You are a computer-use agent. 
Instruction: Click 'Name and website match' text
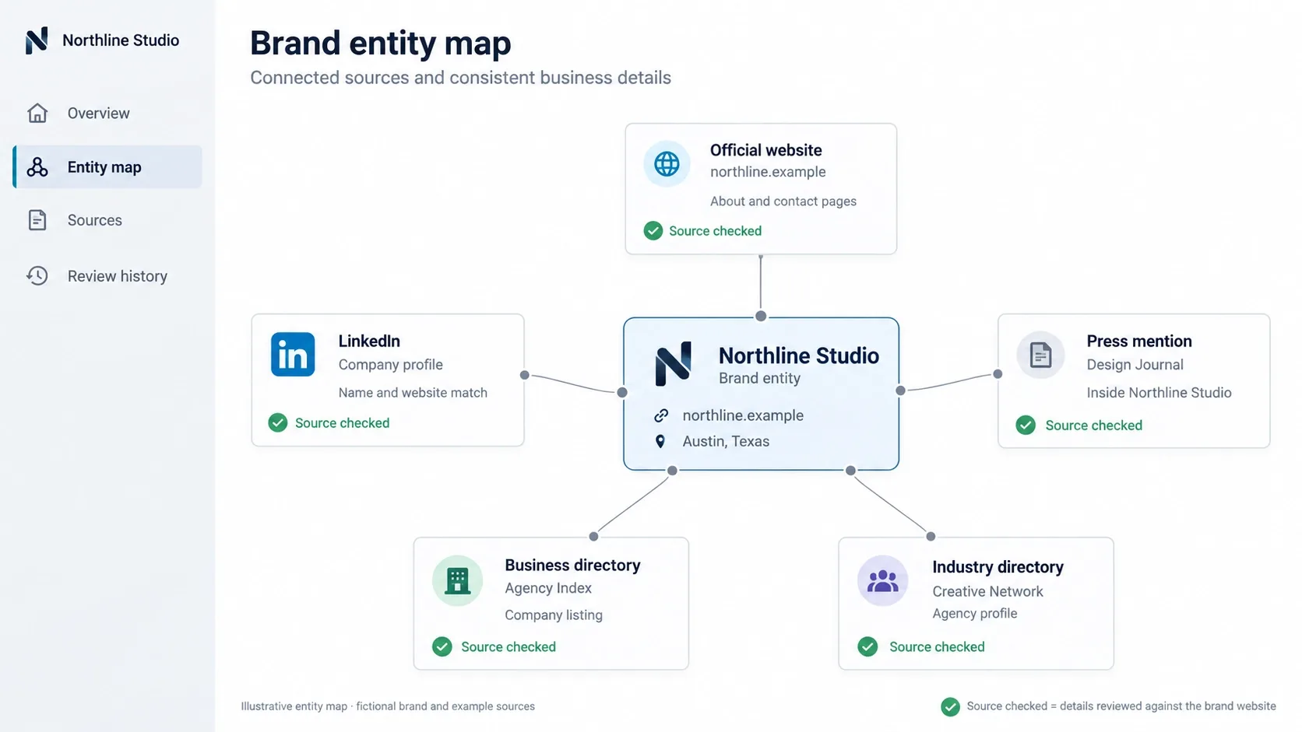click(413, 393)
